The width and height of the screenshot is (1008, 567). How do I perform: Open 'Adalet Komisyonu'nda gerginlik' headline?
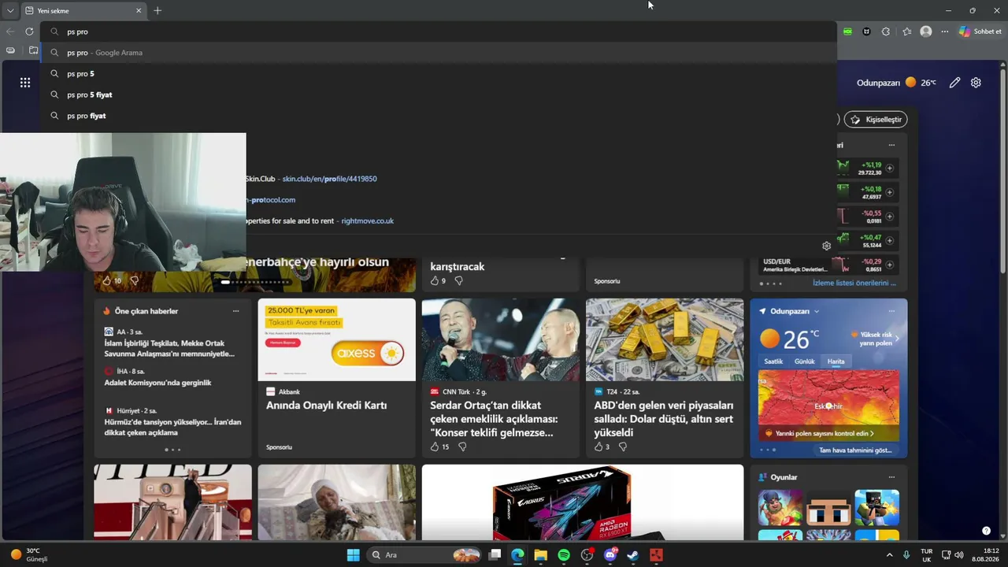[157, 383]
